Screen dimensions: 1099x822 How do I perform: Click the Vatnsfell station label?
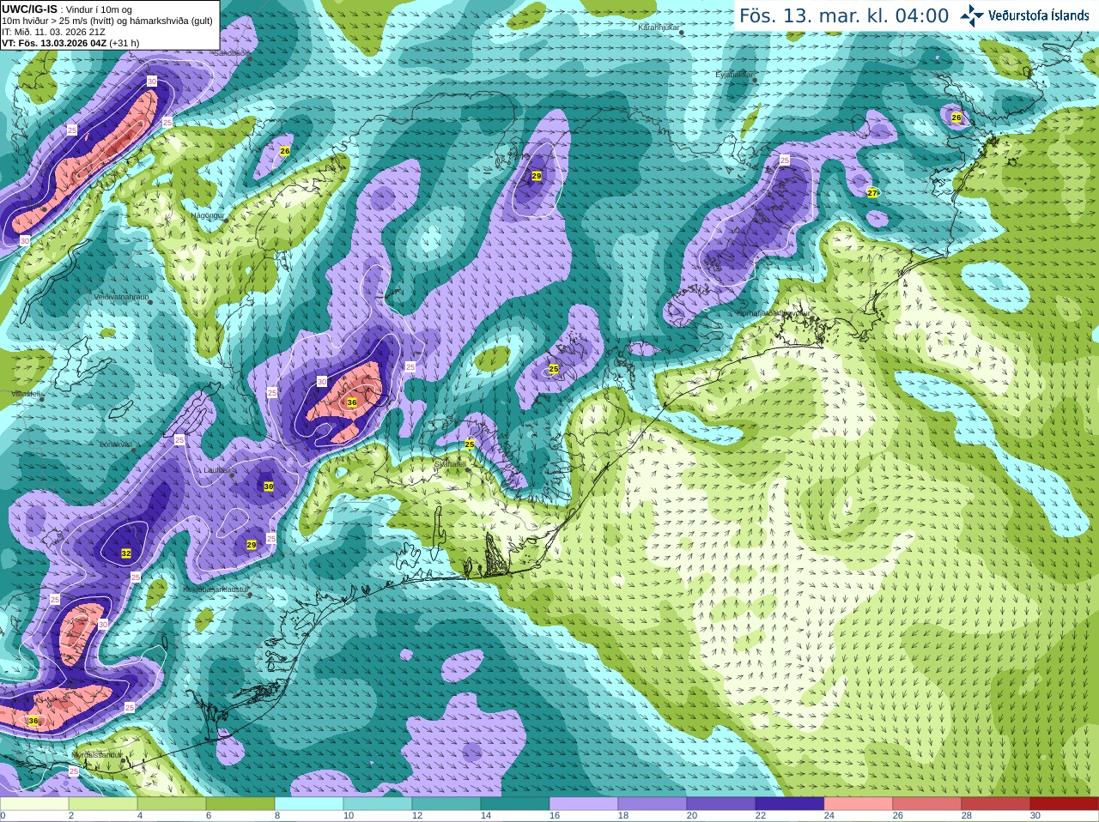point(26,394)
